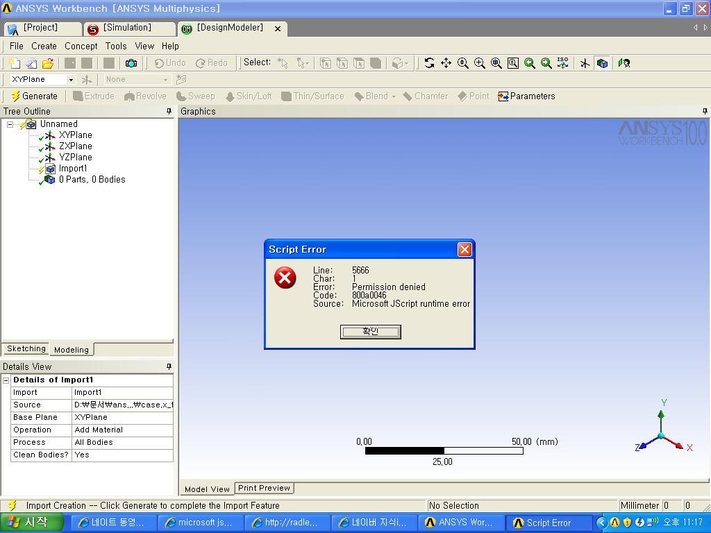This screenshot has height=533, width=711.
Task: Click the New Plane icon beside XYPlane dropdown
Action: (x=87, y=80)
